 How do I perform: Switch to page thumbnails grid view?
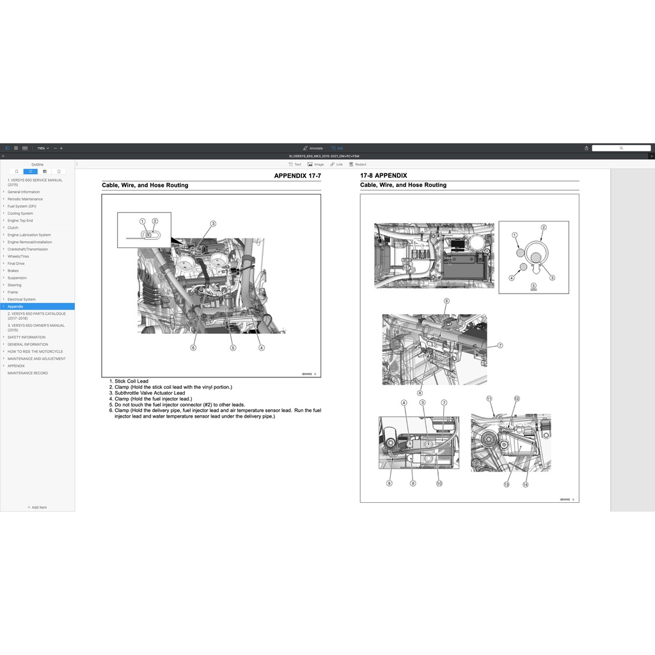coord(16,148)
